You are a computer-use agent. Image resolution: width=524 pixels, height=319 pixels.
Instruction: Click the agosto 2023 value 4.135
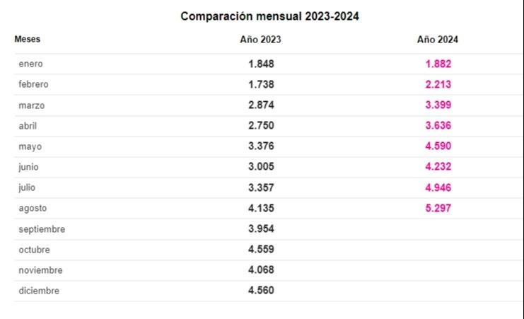(x=261, y=208)
